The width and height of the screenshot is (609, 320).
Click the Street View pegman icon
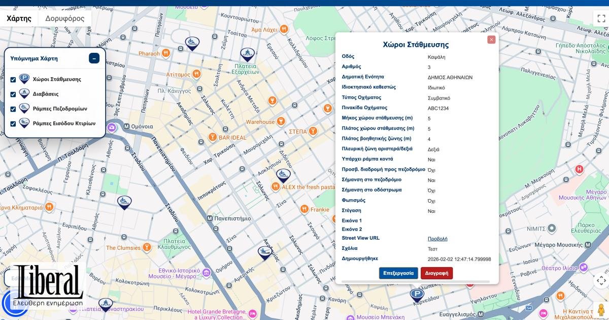601,310
